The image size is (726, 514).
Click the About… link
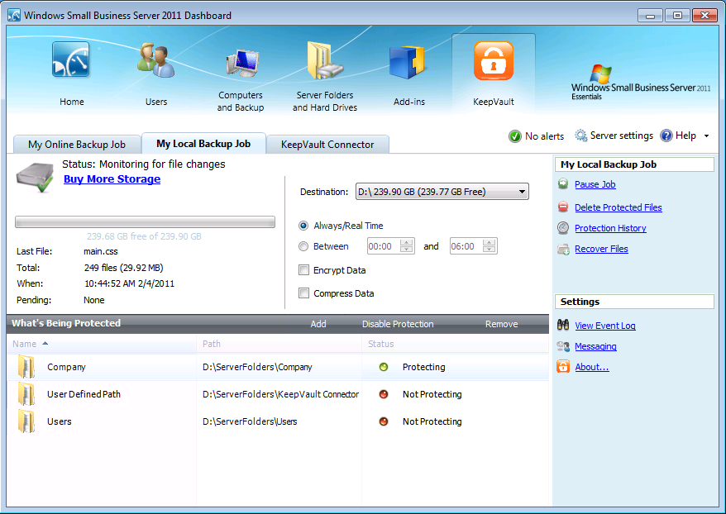[592, 367]
